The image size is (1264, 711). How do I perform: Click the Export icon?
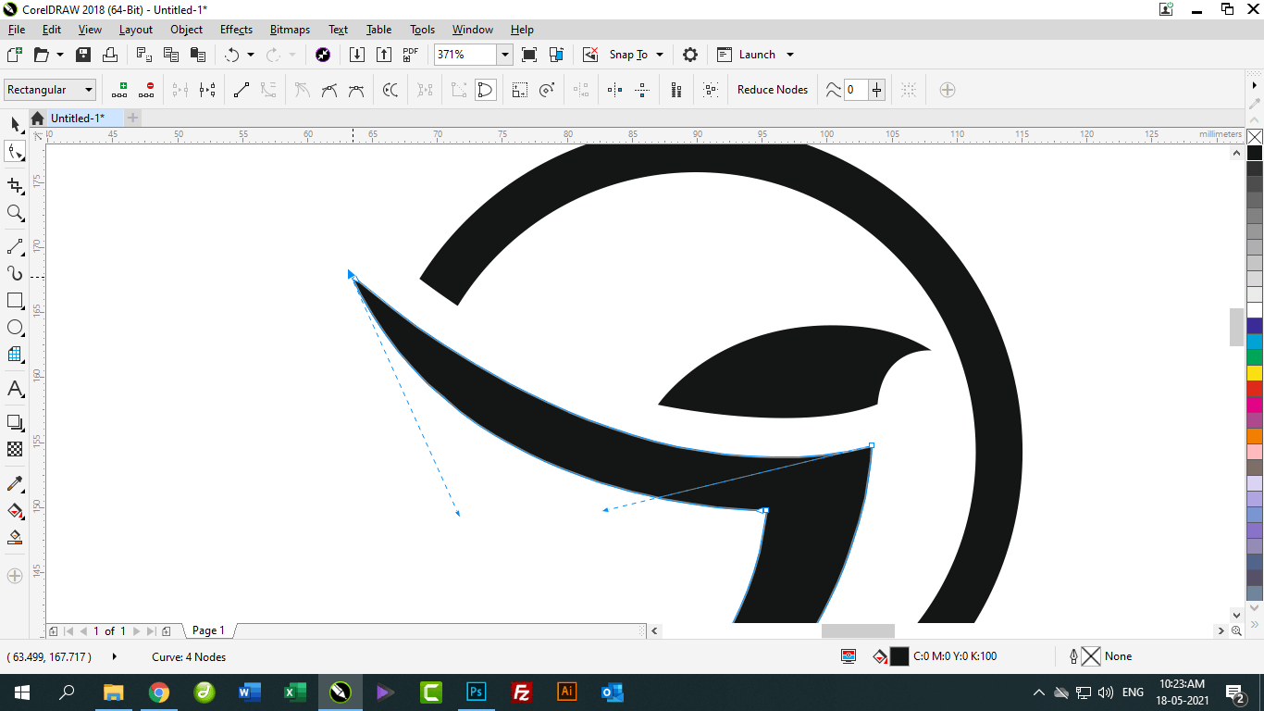pos(384,55)
